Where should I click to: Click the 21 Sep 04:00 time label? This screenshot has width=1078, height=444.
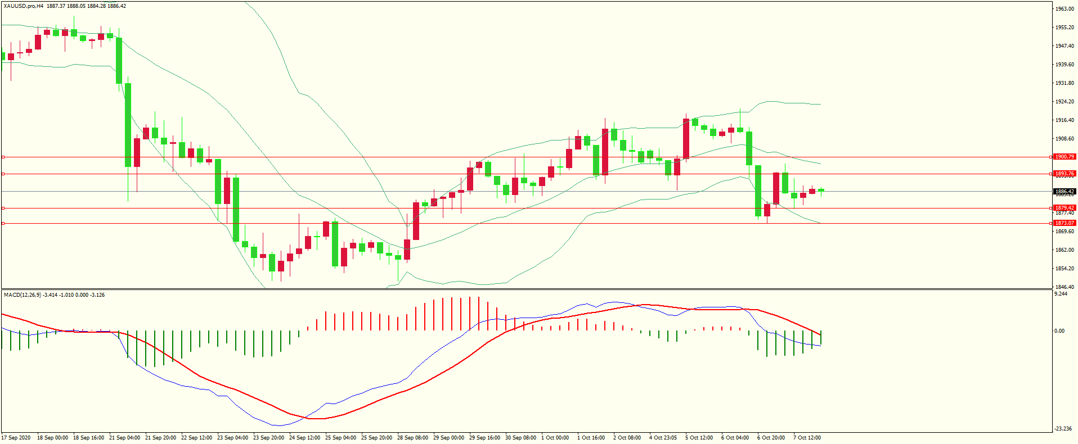[x=124, y=438]
